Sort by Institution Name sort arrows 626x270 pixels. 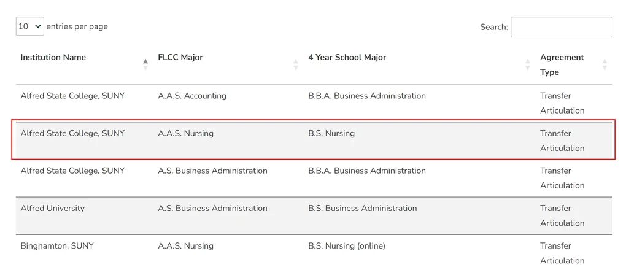pyautogui.click(x=145, y=64)
